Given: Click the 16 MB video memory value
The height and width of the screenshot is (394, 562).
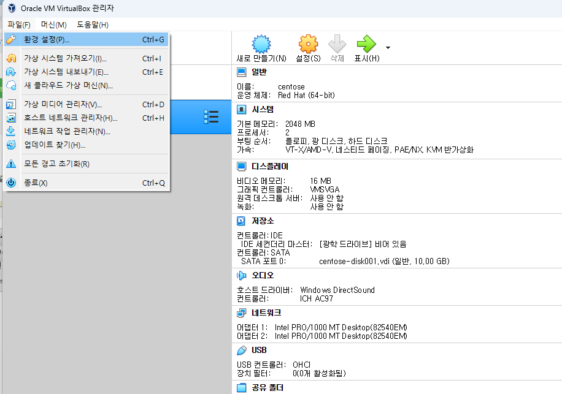Looking at the screenshot, I should [x=321, y=181].
